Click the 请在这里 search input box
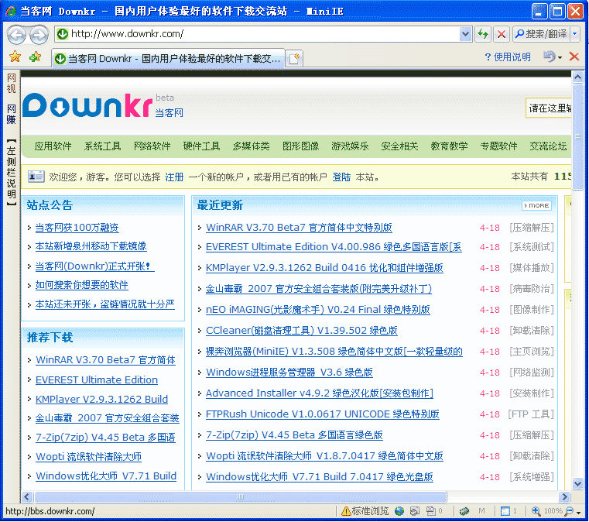Screen dimensions: 589x522 [x=549, y=108]
